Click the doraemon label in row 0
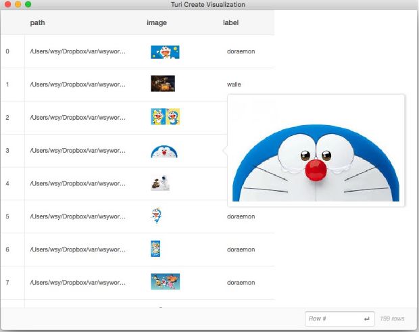 241,51
